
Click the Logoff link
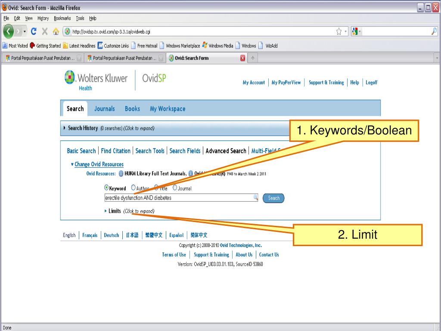(371, 82)
